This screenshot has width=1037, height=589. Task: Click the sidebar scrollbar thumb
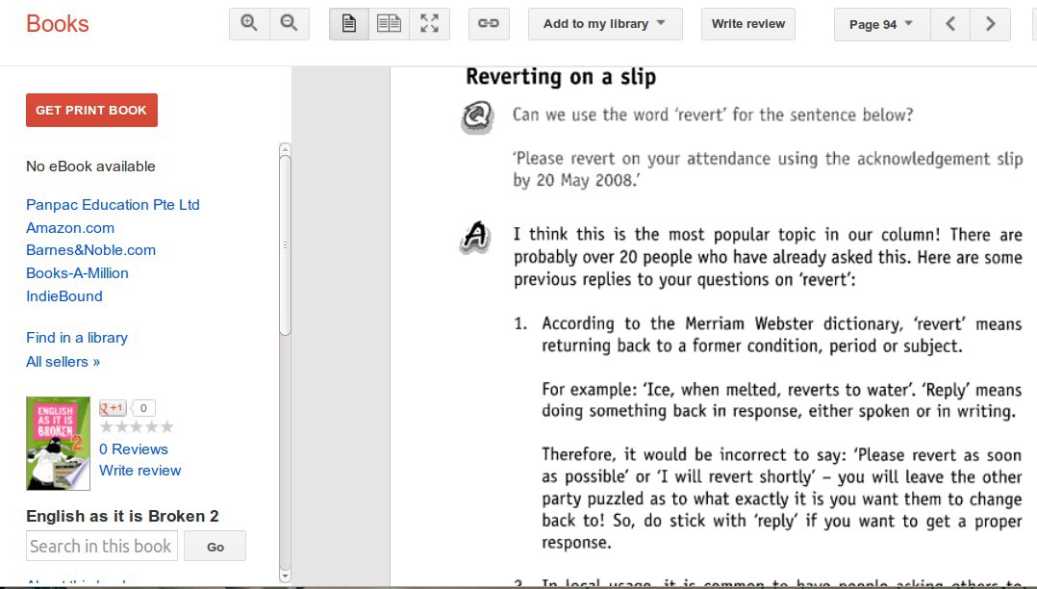click(x=285, y=244)
